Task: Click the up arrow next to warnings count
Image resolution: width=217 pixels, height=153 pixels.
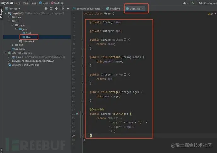Action: pos(215,14)
